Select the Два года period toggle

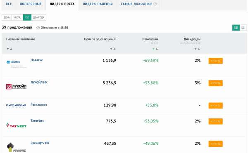38,17
